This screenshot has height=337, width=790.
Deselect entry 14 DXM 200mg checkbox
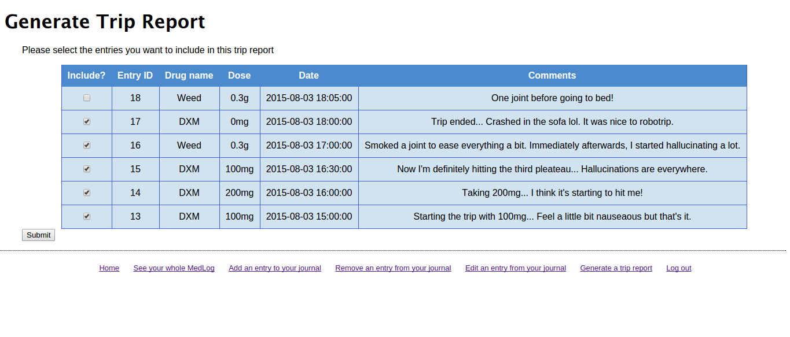click(87, 193)
